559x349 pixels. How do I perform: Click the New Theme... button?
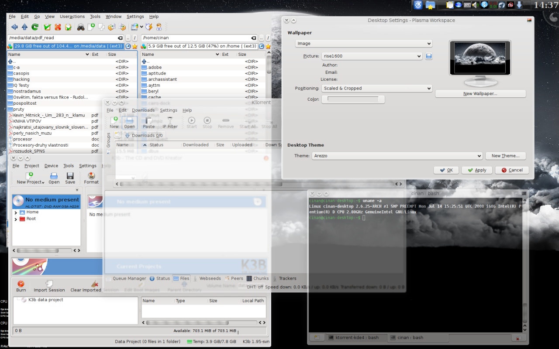[505, 156]
